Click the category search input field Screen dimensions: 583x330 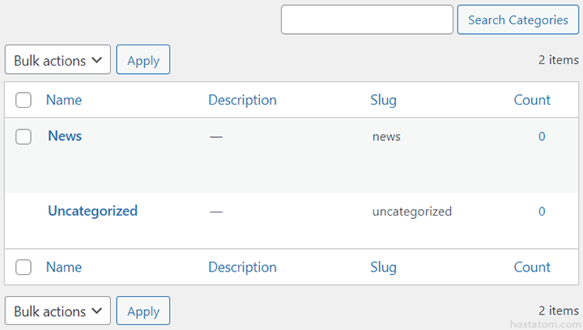[x=367, y=19]
